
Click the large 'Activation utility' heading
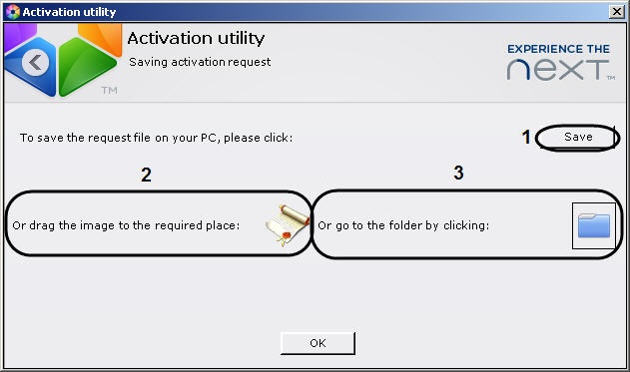[x=196, y=39]
